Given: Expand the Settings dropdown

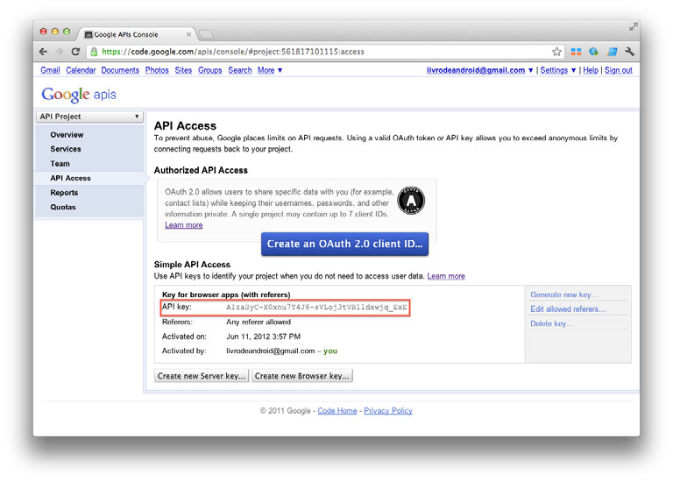Looking at the screenshot, I should coord(558,70).
